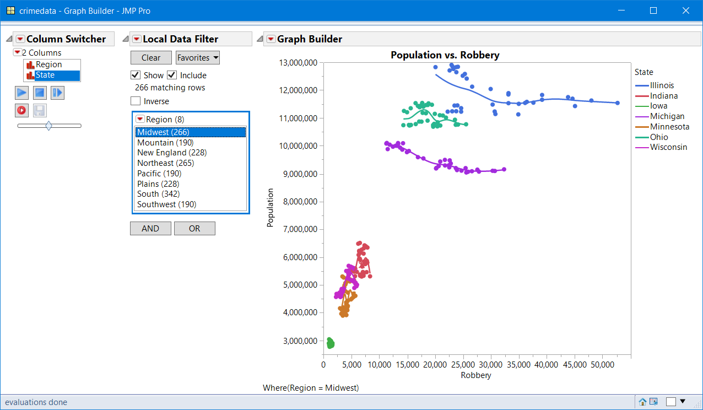Click the OR button
Screen dimensions: 703x410
[194, 228]
